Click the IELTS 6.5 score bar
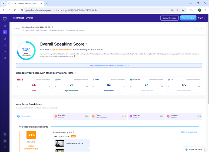 (x=34, y=88)
